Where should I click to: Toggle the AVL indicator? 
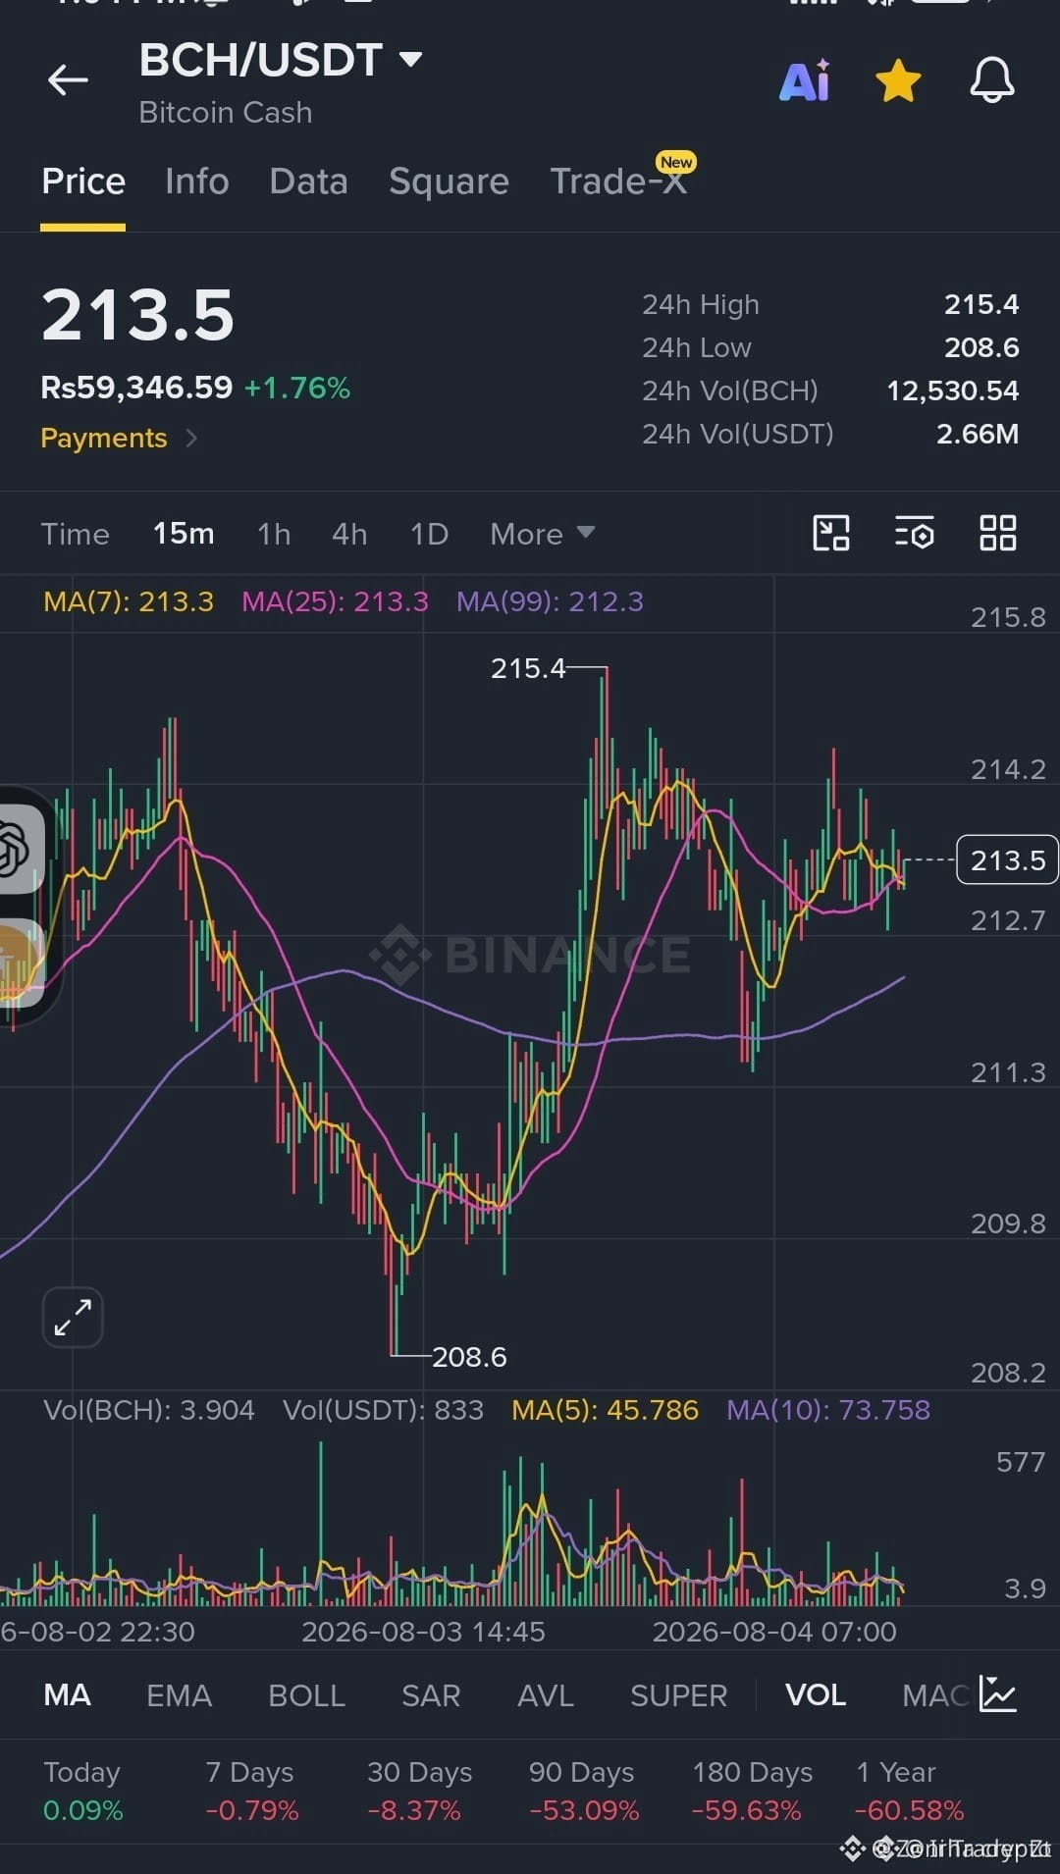[x=546, y=1695]
